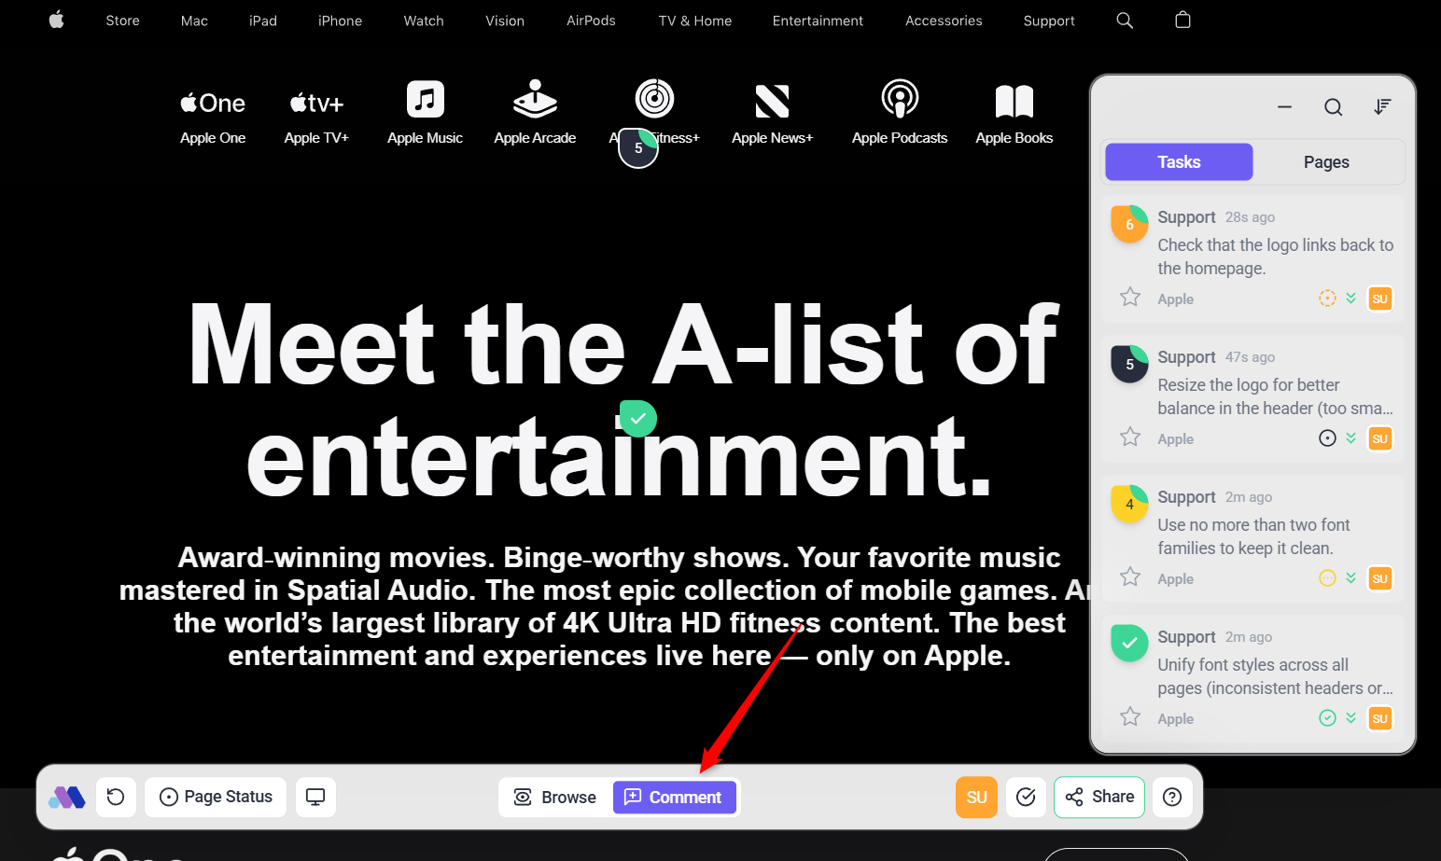Viewport: 1441px width, 861px height.
Task: Open the Apple Music service icon
Action: [x=426, y=99]
